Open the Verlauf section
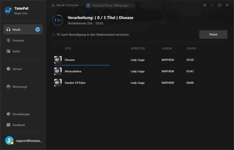The width and height of the screenshot is (234, 150). [23, 69]
